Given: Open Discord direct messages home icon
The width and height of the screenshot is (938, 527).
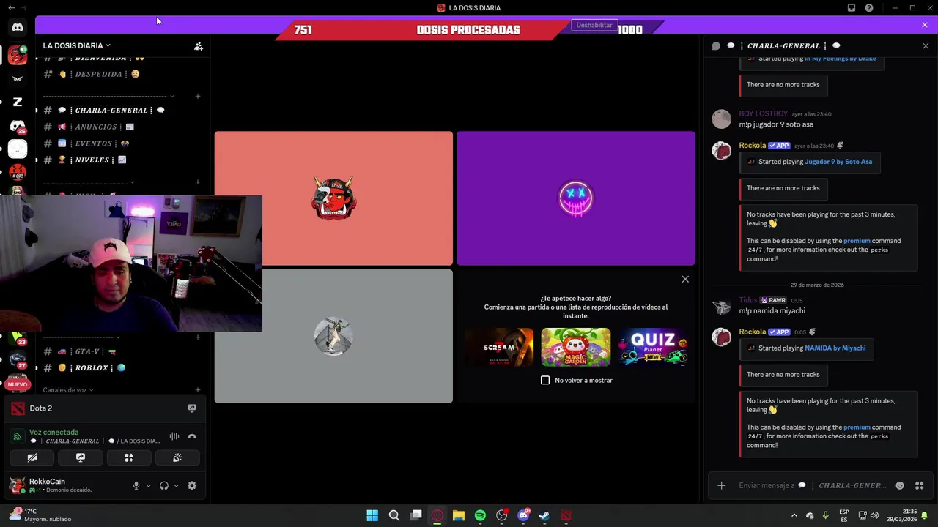Looking at the screenshot, I should click(x=18, y=28).
